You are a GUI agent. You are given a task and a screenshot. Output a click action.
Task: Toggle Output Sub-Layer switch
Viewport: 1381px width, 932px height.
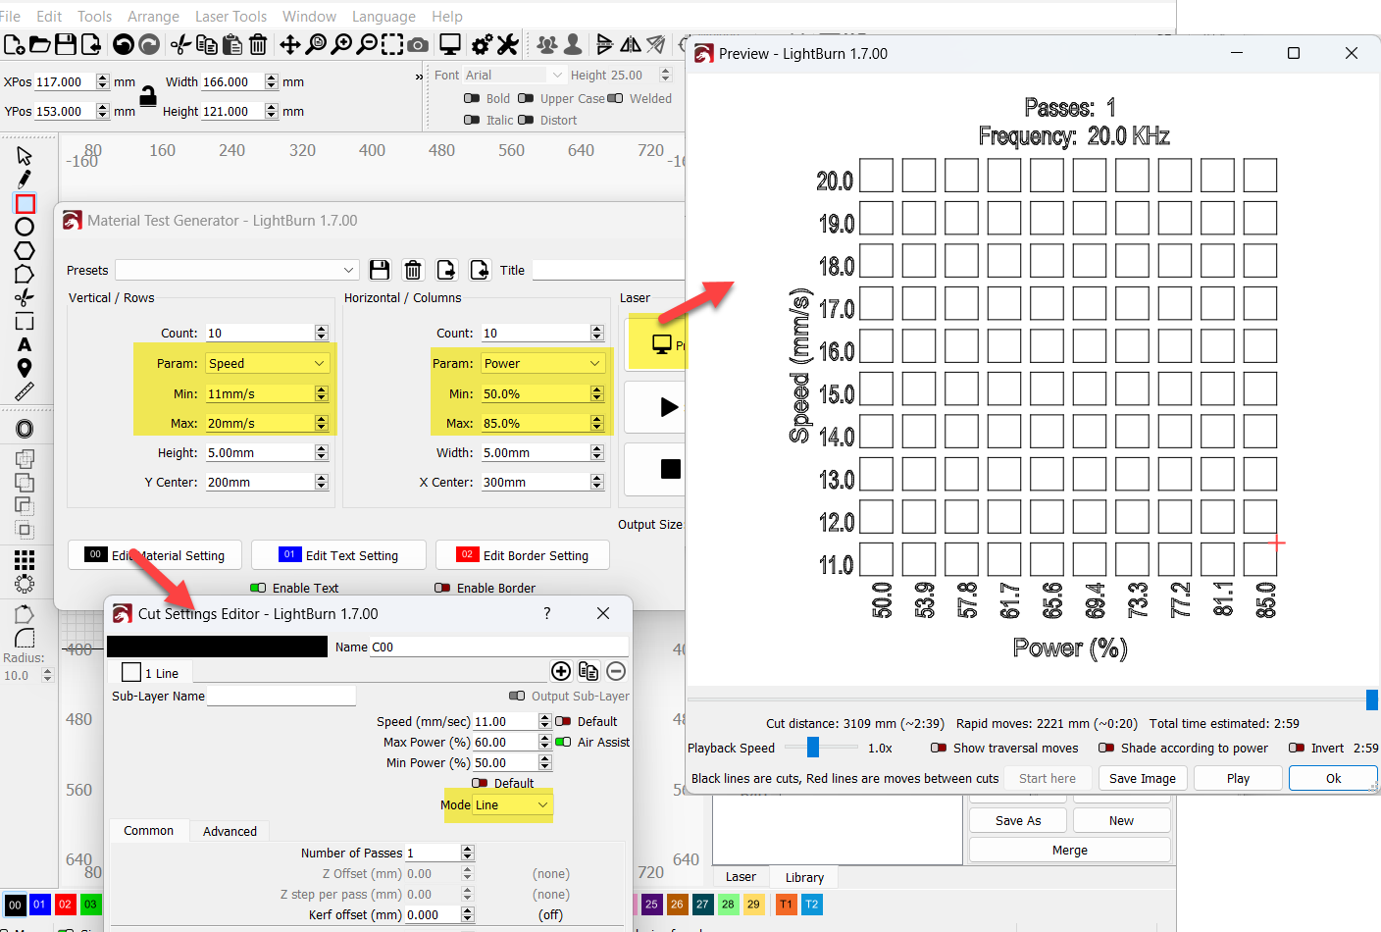[x=517, y=696]
